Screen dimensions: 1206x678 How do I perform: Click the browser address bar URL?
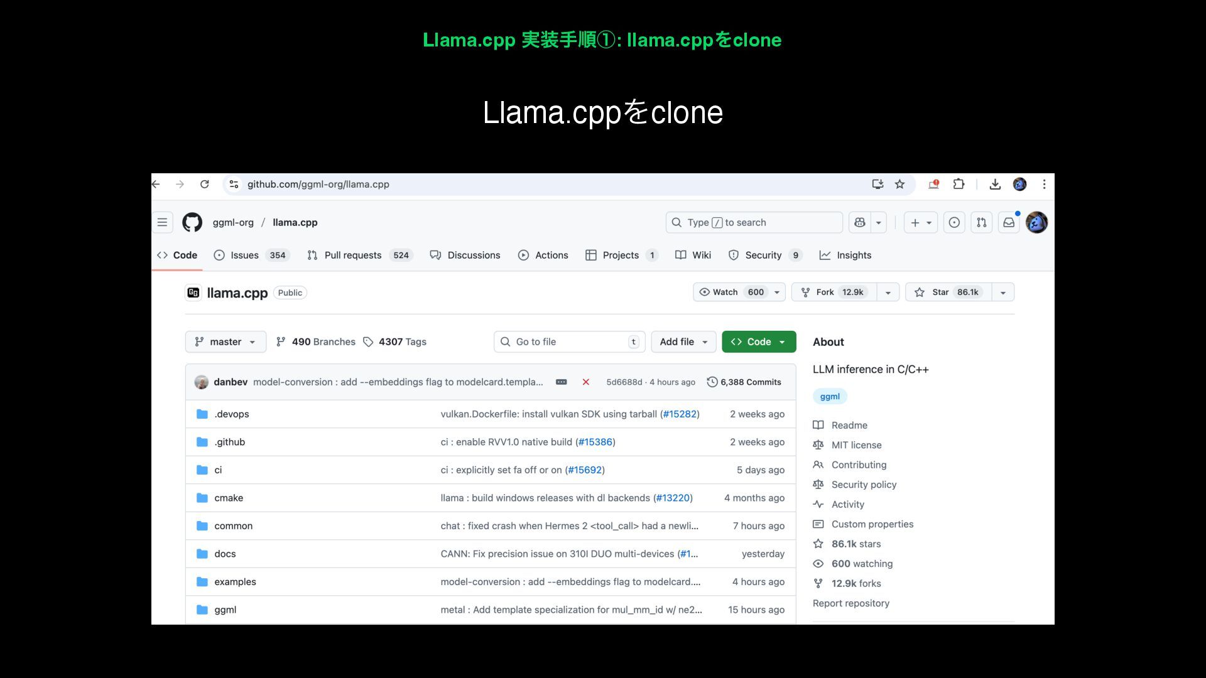[318, 184]
